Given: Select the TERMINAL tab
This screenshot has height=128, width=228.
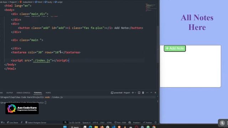Looking at the screenshot, I should [38, 93].
